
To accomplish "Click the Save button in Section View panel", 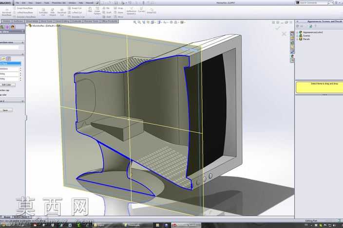I will point(5,110).
